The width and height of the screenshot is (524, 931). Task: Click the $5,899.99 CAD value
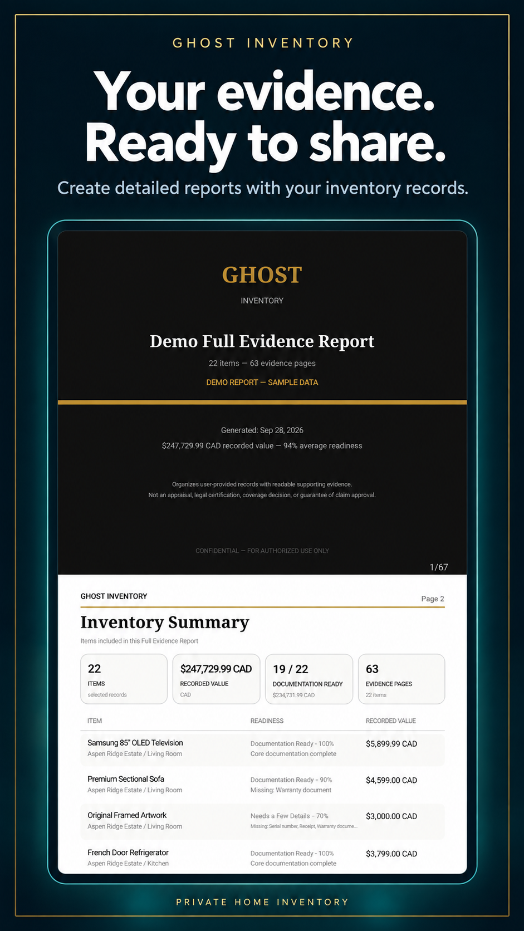coord(391,744)
